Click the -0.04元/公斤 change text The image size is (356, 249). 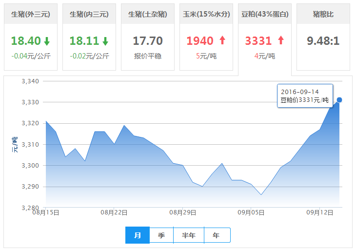(31, 56)
